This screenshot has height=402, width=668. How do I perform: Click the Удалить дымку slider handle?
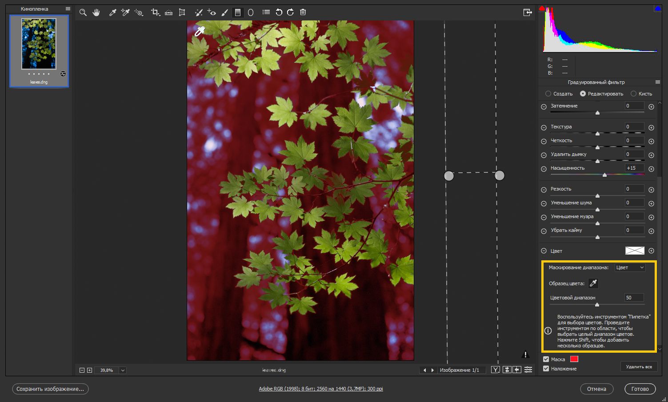click(597, 161)
